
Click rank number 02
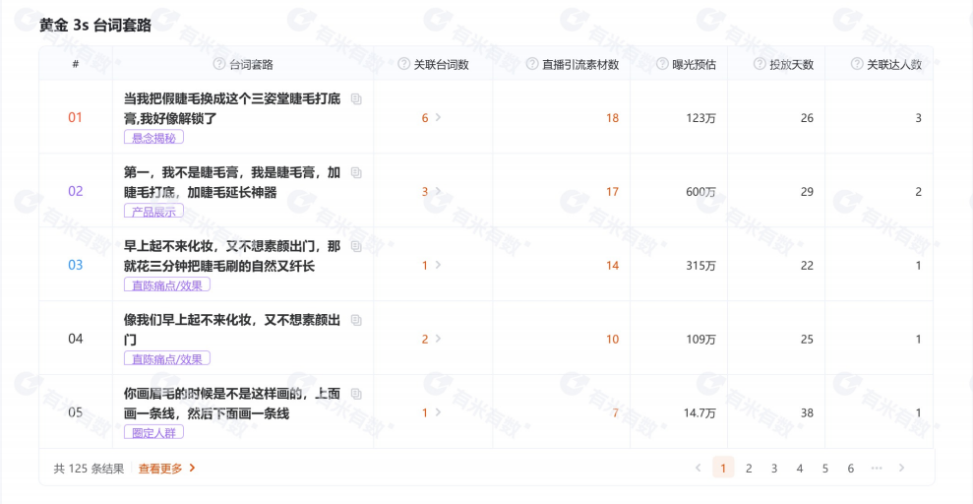coord(75,191)
